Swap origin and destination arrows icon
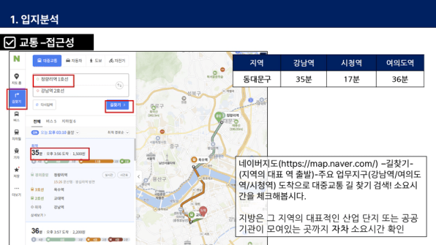 119,85
